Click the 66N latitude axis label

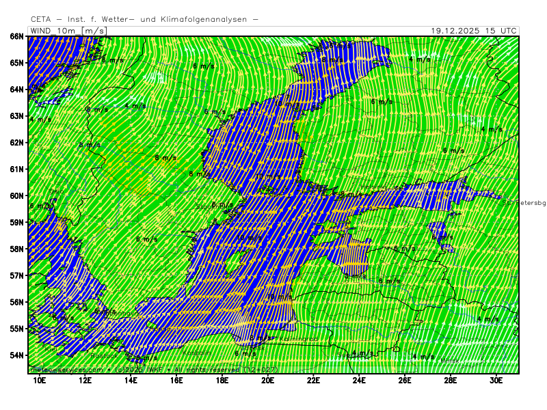(16, 36)
